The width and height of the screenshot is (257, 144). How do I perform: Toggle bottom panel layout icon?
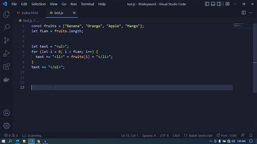tap(213, 4)
